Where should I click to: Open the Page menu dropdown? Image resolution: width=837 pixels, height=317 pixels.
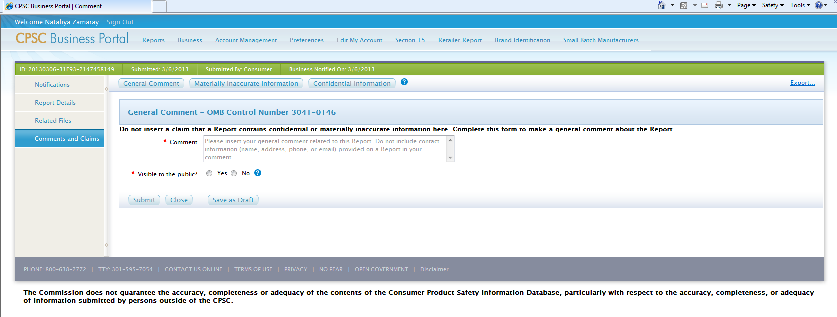pos(746,5)
